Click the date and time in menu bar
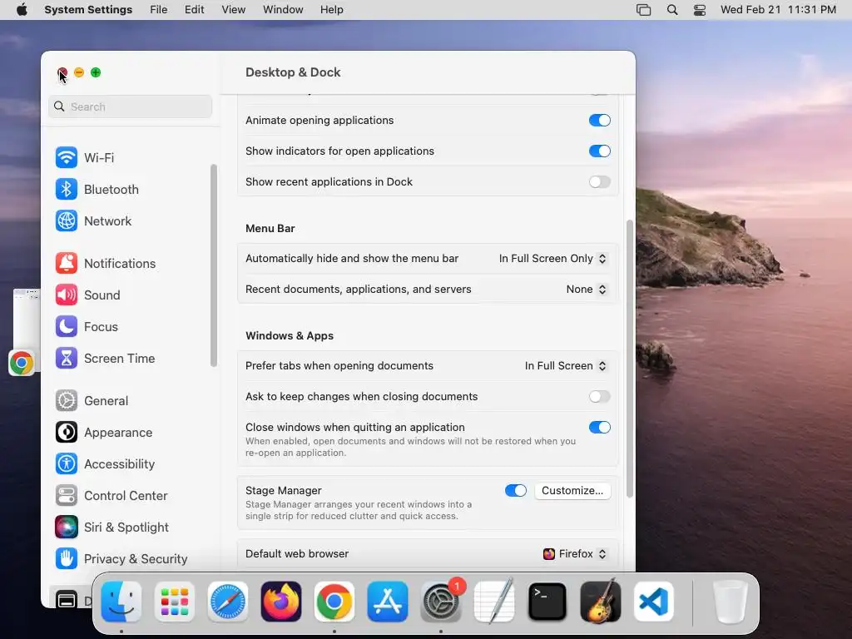This screenshot has height=639, width=852. click(778, 10)
